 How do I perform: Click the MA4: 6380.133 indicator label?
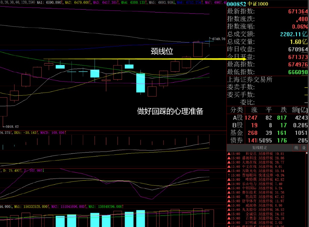point(134,2)
